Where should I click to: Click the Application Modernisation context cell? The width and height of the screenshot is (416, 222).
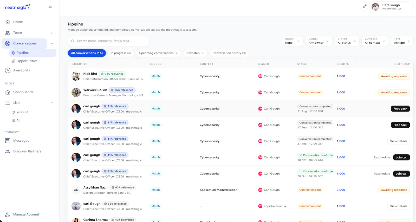click(218, 190)
